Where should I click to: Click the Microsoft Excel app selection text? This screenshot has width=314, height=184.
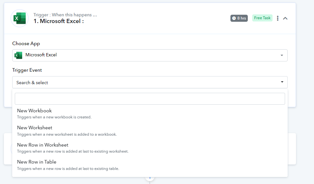41,55
